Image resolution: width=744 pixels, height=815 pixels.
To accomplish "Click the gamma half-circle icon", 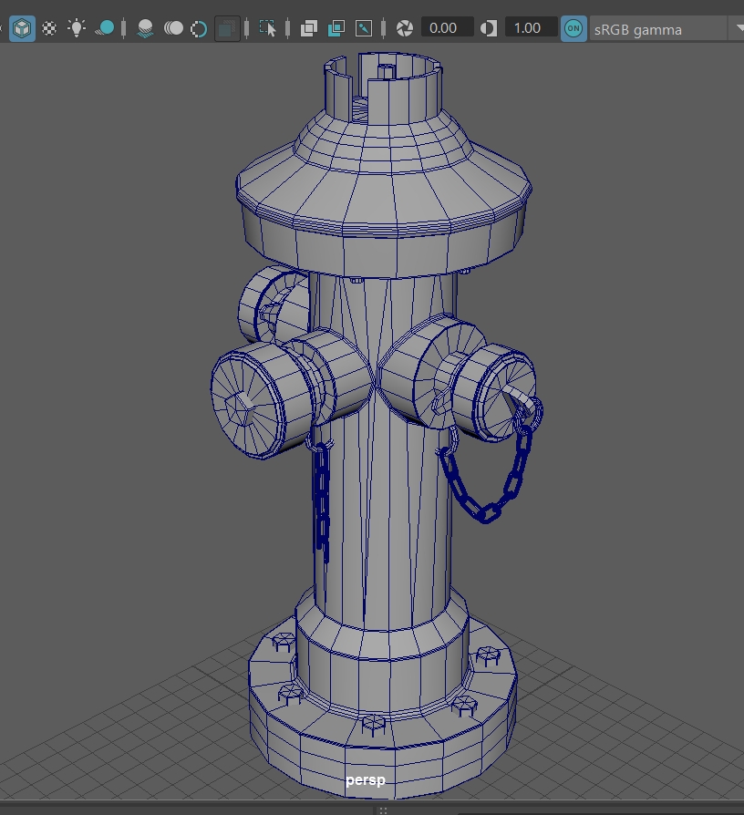I will (488, 28).
